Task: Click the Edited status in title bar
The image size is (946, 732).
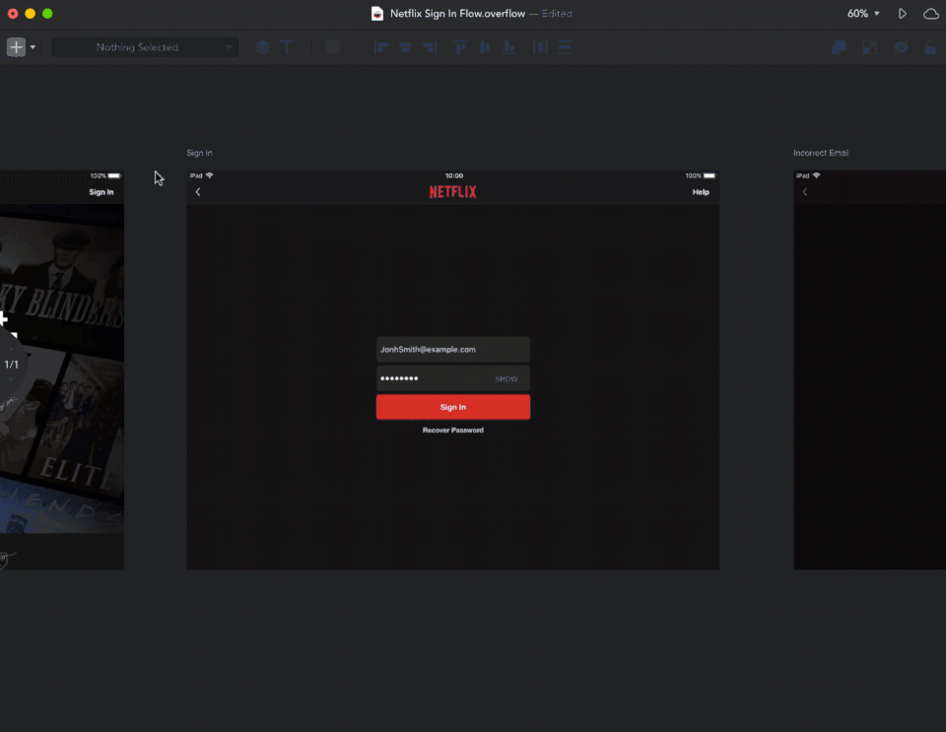Action: point(556,13)
